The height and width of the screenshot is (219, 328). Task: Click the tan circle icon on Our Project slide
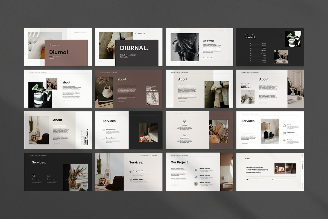(x=196, y=184)
